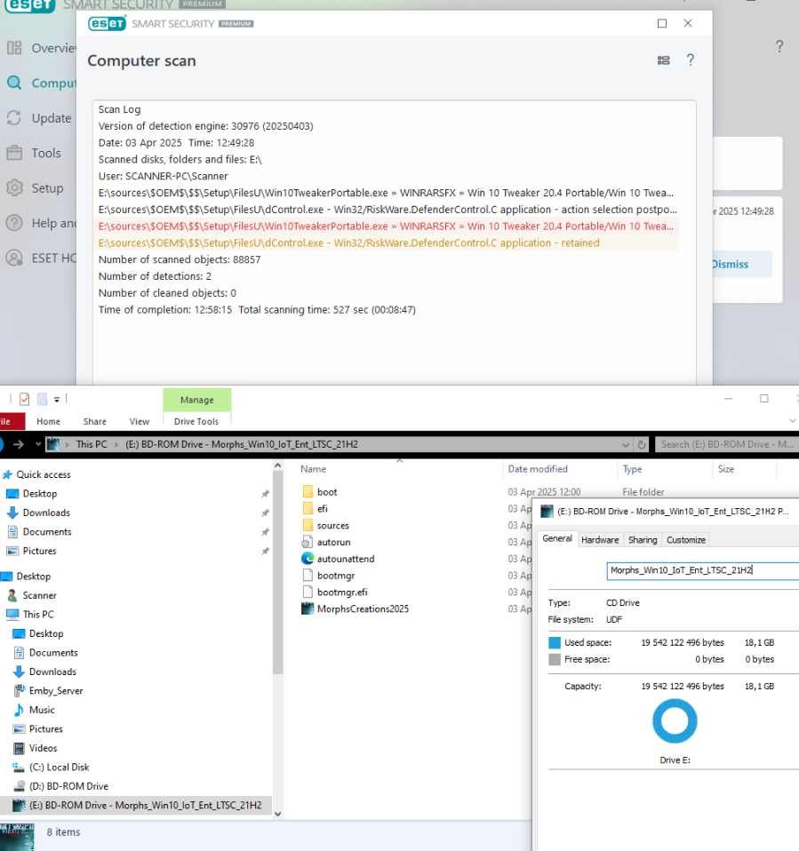This screenshot has height=851, width=799.
Task: Open the Customize Quick Access Toolbar dropdown
Action: click(x=57, y=400)
